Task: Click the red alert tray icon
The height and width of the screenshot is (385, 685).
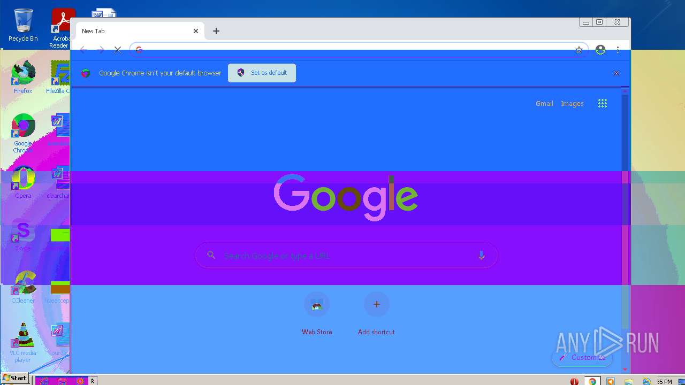Action: [574, 382]
